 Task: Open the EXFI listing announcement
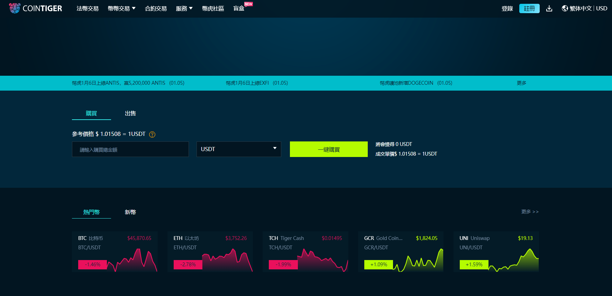pos(257,83)
